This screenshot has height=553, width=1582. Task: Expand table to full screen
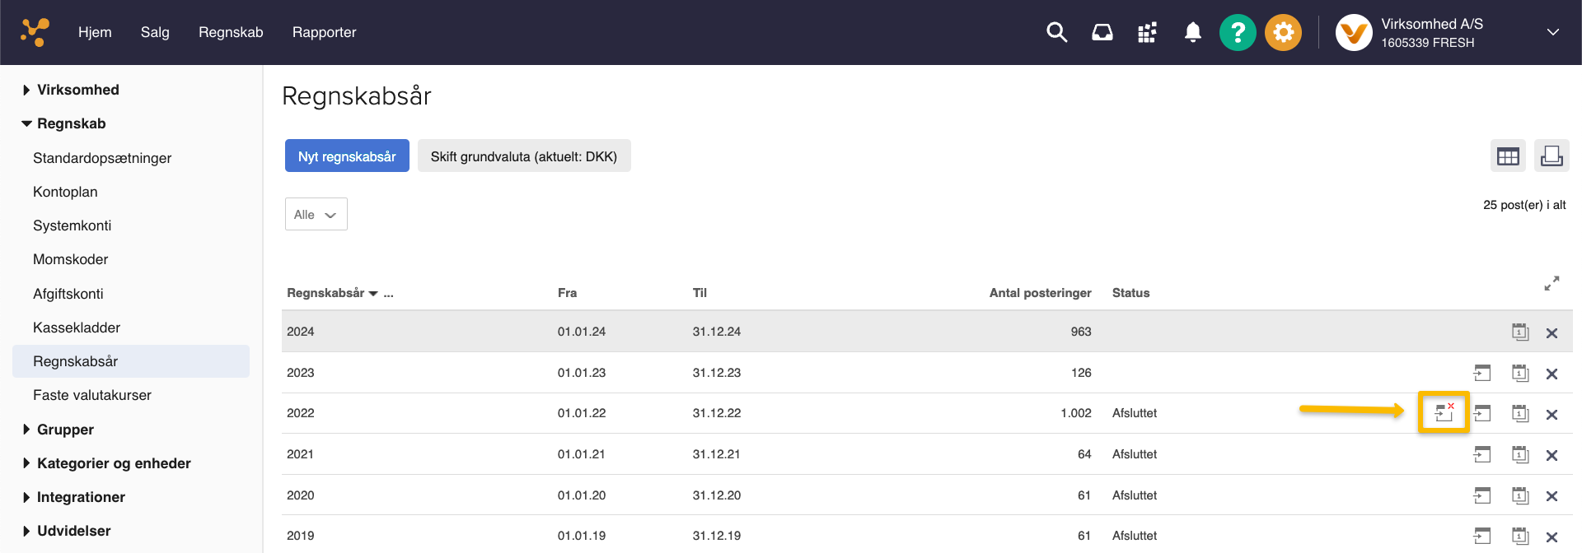pyautogui.click(x=1552, y=284)
